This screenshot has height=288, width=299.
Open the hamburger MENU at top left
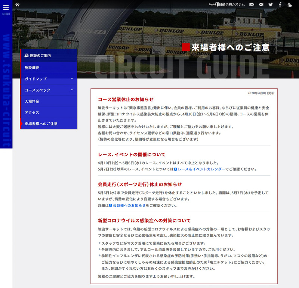[5, 7]
